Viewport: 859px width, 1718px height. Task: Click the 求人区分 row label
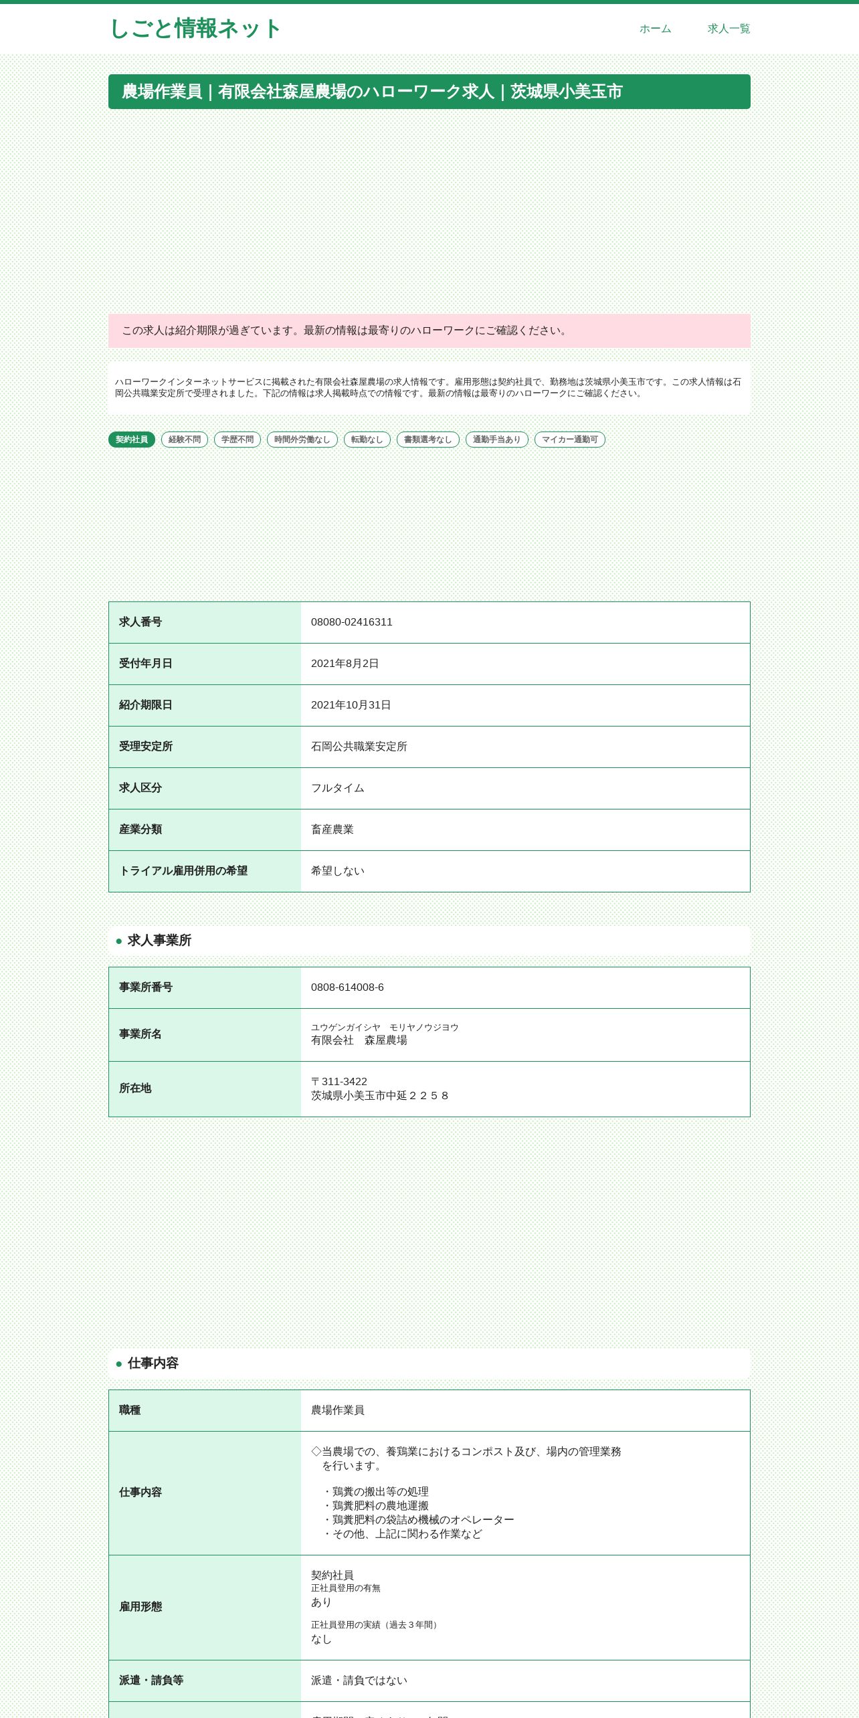coord(140,788)
